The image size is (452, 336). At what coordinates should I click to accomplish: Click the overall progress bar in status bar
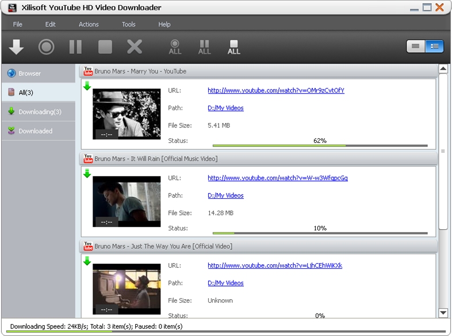[x=225, y=331]
